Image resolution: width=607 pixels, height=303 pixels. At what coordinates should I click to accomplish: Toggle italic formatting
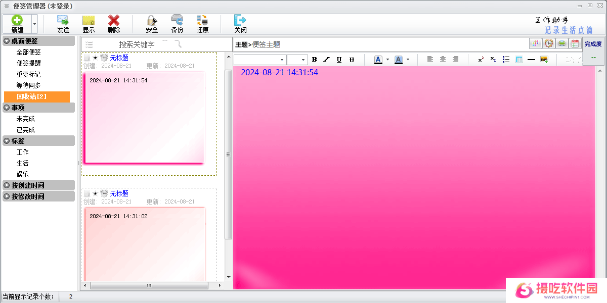pos(326,60)
